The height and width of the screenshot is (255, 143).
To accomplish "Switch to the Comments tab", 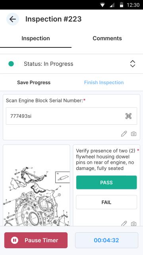I will [x=107, y=38].
